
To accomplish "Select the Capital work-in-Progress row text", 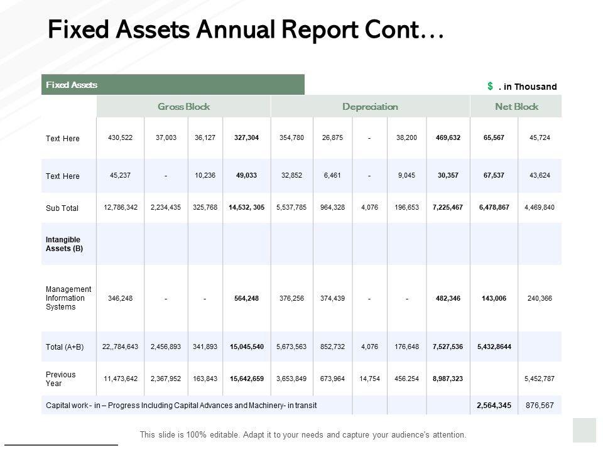I will (x=182, y=406).
